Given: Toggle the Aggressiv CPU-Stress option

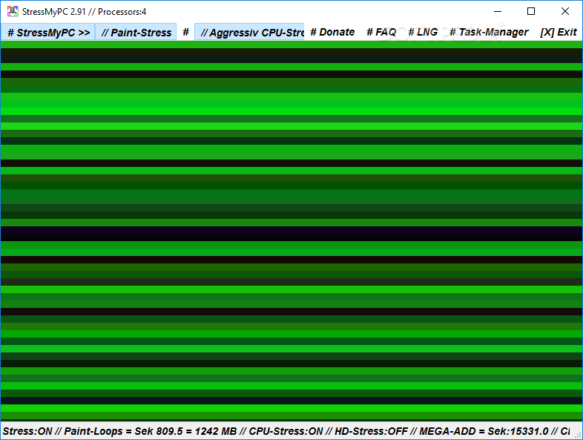Looking at the screenshot, I should [x=249, y=33].
